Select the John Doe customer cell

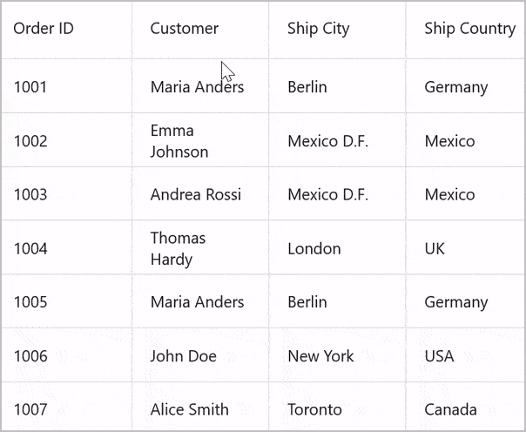coord(200,355)
